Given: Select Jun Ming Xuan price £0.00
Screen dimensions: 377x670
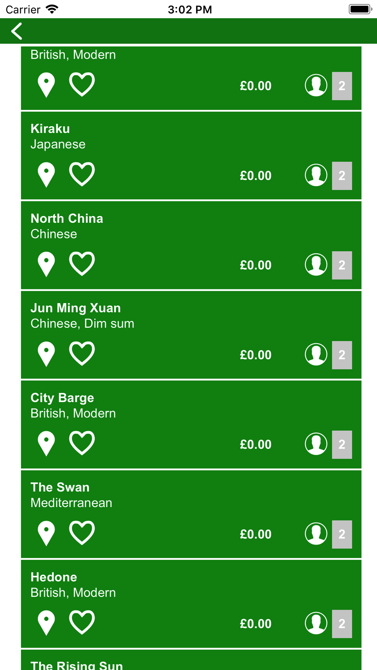Looking at the screenshot, I should (x=256, y=355).
